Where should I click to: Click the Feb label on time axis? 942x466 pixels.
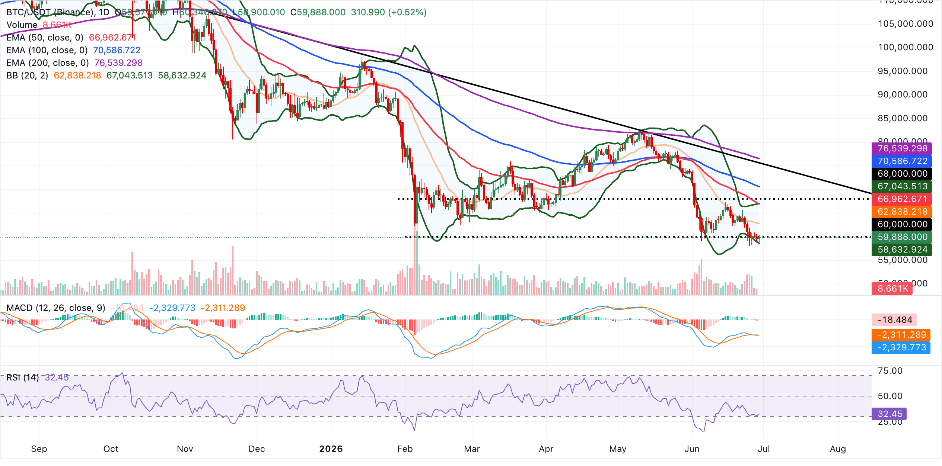pos(405,449)
